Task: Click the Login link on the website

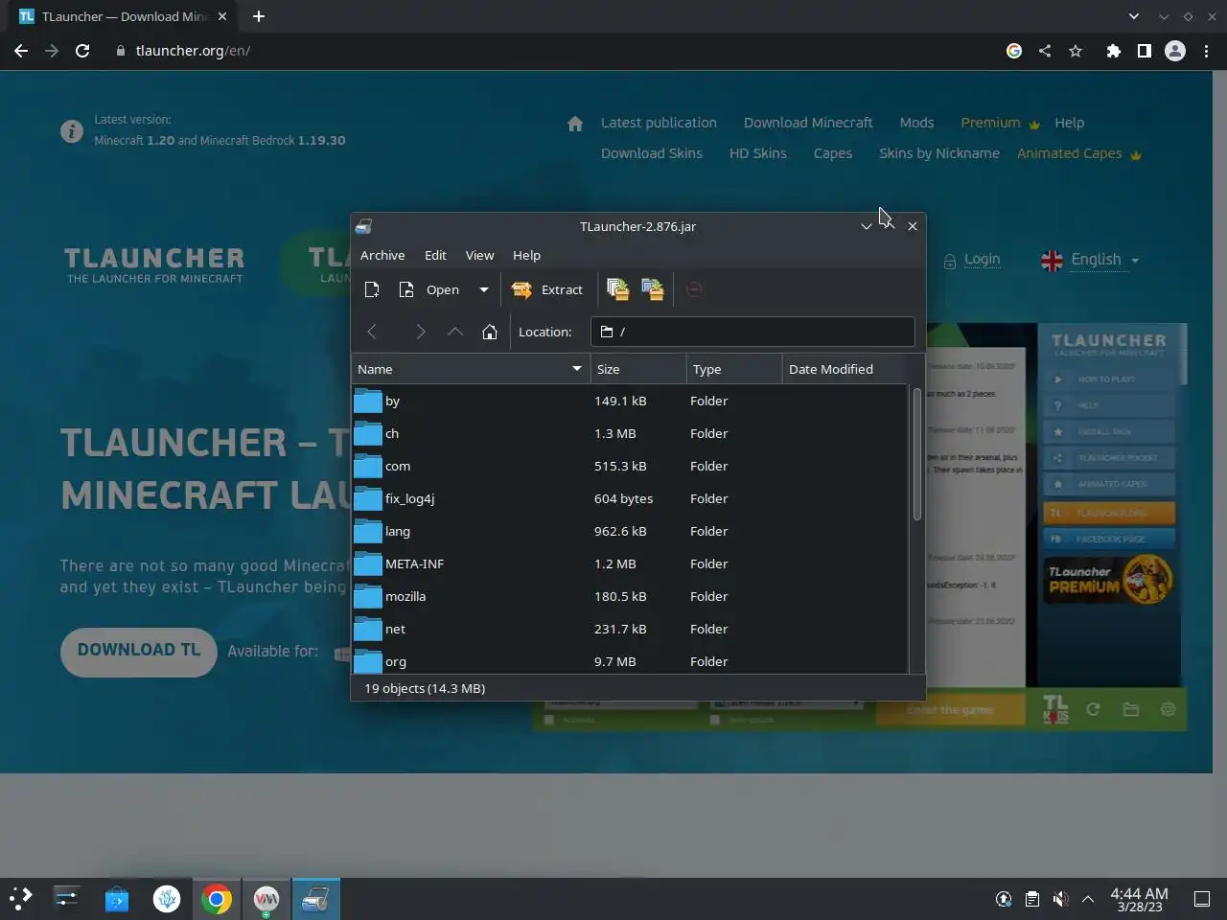Action: [982, 259]
